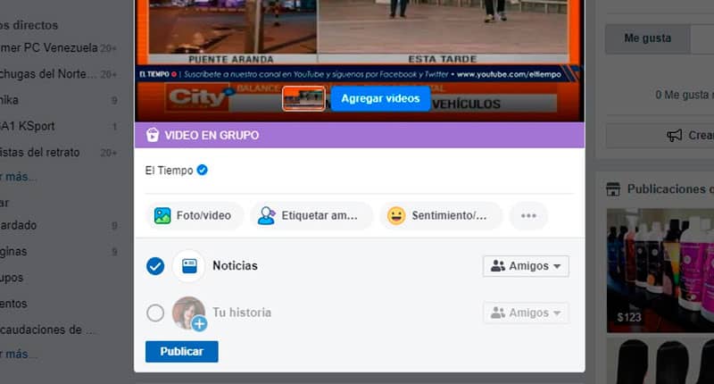Open the A1 KSport sidebar shortcut
This screenshot has width=714, height=384.
point(28,126)
